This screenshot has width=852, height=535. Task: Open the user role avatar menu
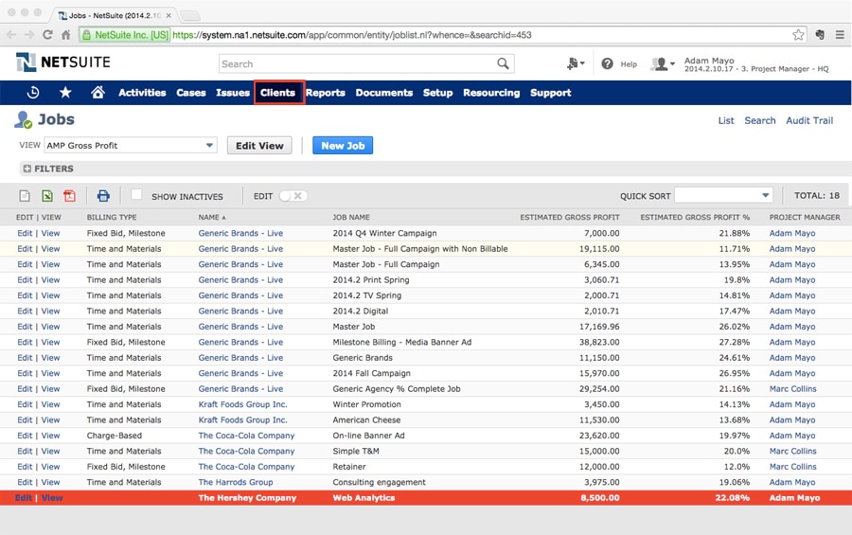(663, 63)
